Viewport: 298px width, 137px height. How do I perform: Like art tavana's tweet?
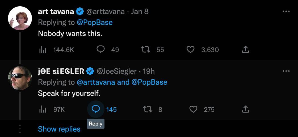(x=190, y=50)
